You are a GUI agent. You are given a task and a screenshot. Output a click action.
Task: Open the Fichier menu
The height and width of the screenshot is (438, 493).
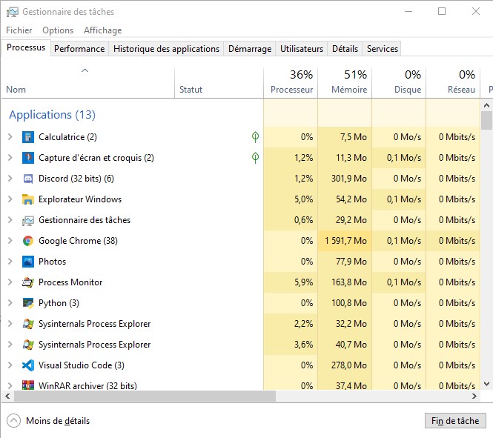19,30
